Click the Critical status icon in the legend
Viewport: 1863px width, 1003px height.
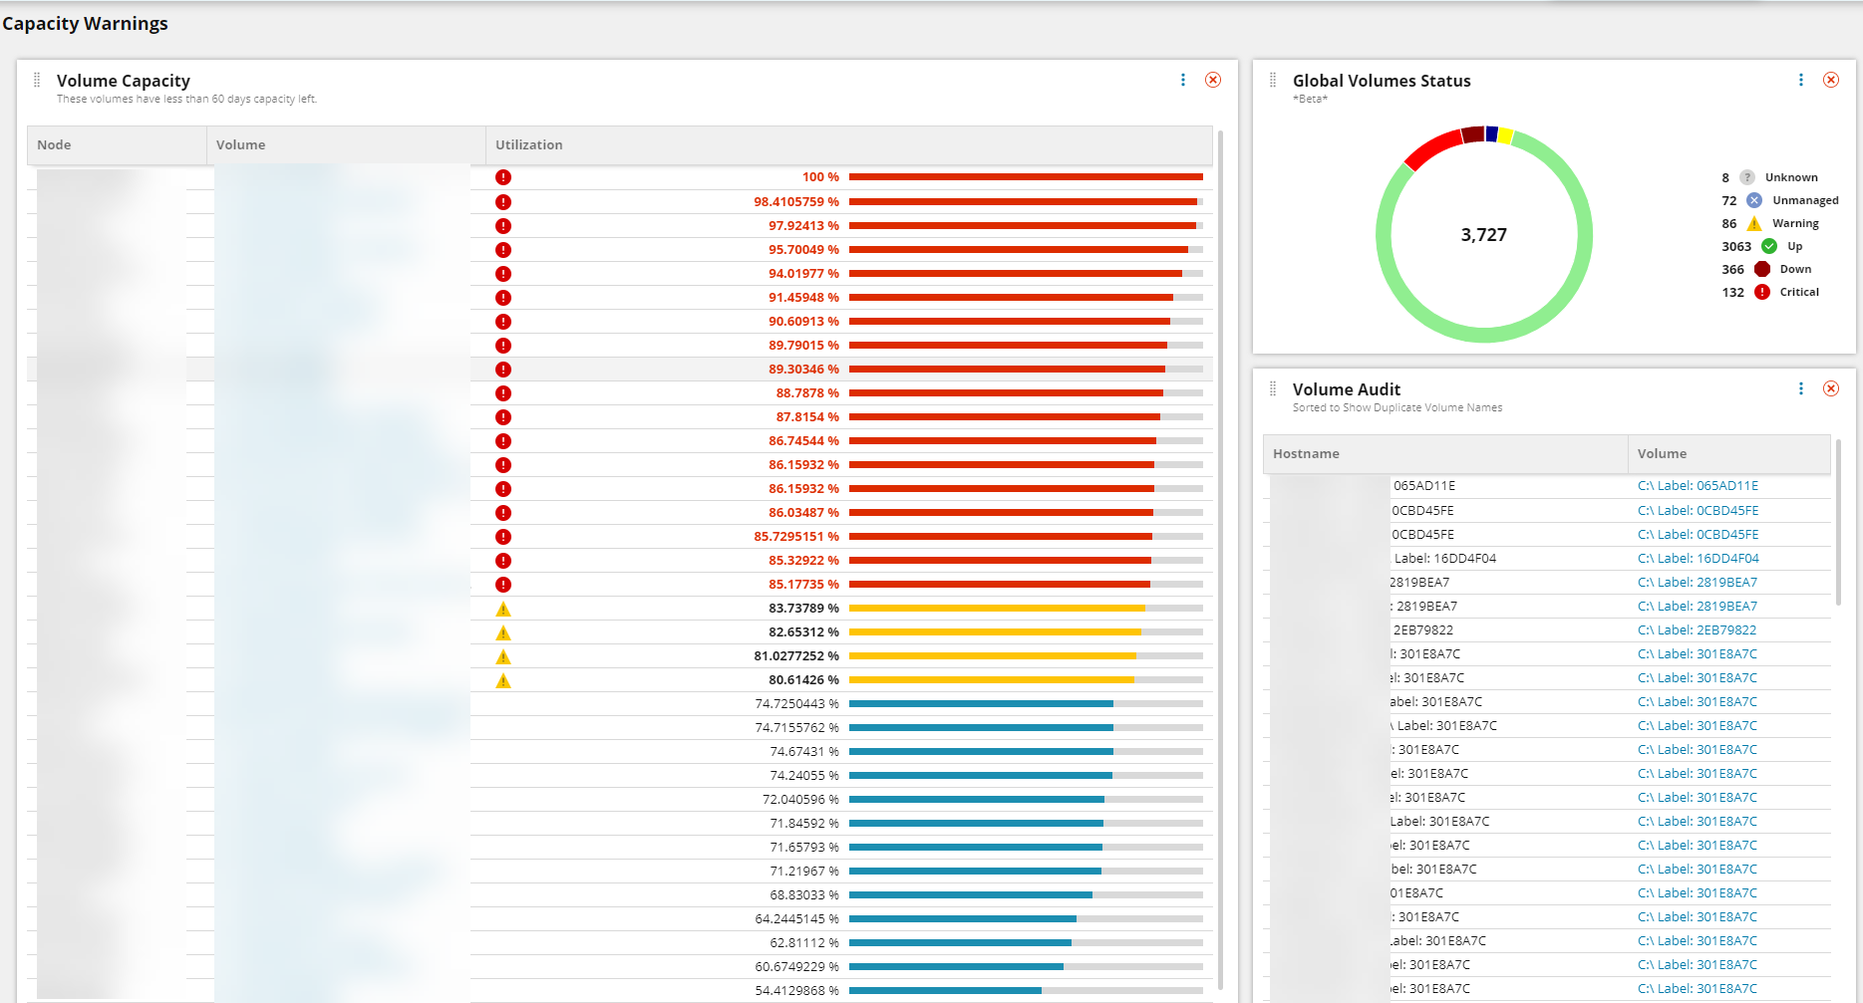(x=1761, y=292)
